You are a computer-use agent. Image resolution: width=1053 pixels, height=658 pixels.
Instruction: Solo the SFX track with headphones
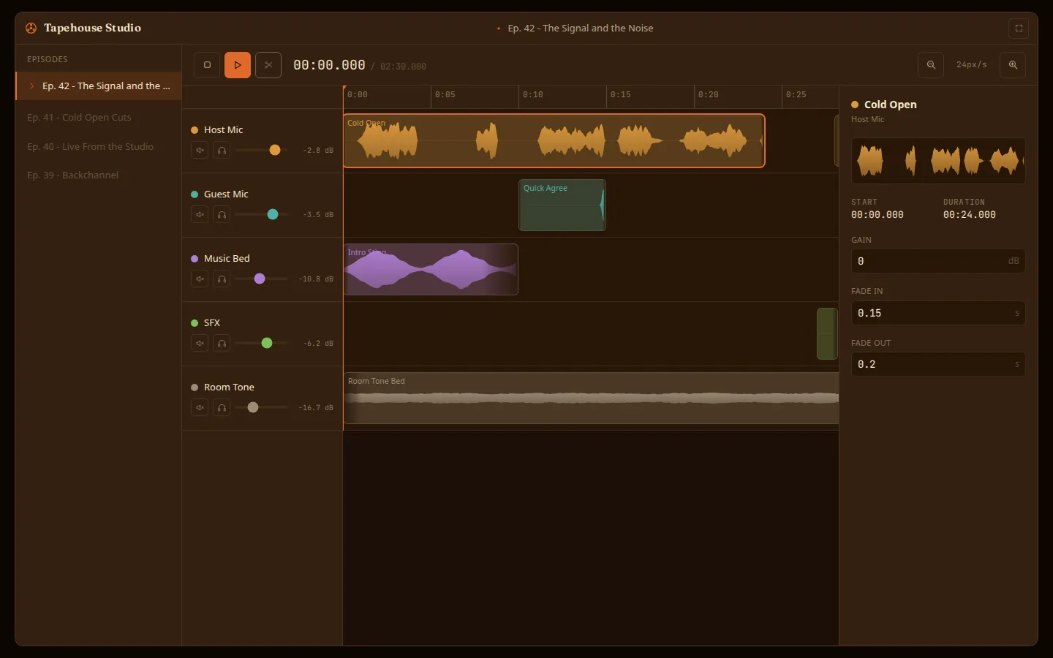click(222, 343)
